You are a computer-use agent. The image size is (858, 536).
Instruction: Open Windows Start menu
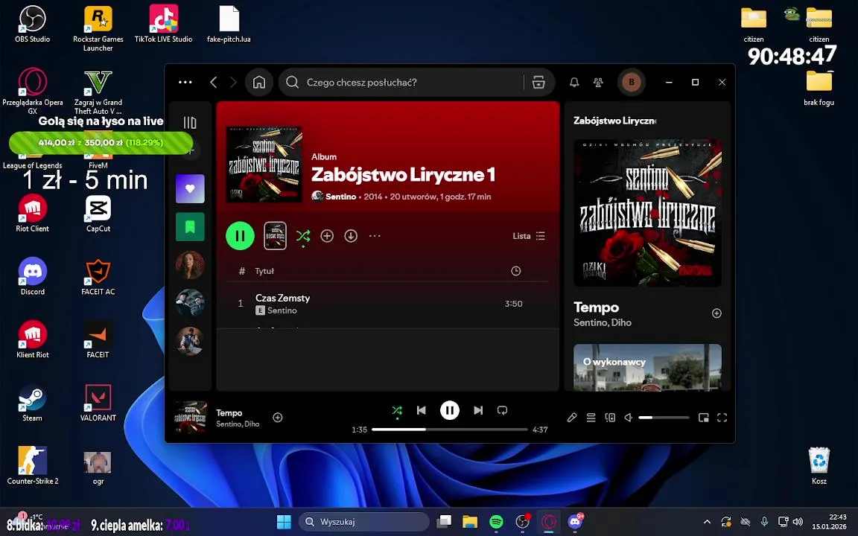click(284, 522)
